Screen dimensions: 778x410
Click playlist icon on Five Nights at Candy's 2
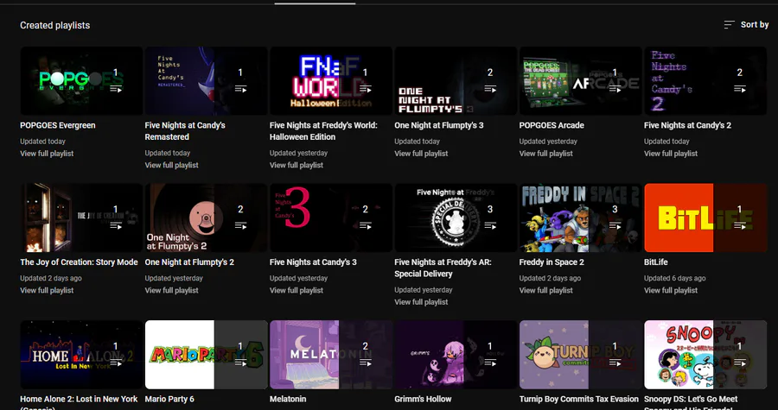[740, 89]
